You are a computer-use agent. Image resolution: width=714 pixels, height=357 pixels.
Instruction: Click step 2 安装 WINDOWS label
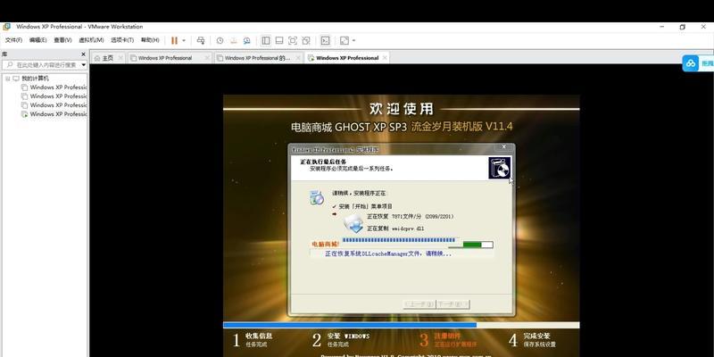click(348, 336)
